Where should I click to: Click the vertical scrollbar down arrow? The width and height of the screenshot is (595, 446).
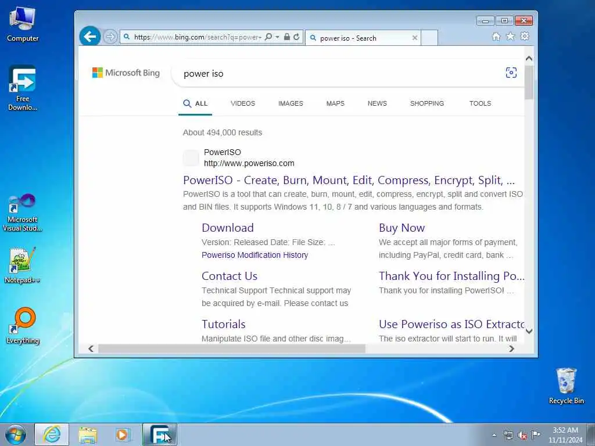(529, 331)
